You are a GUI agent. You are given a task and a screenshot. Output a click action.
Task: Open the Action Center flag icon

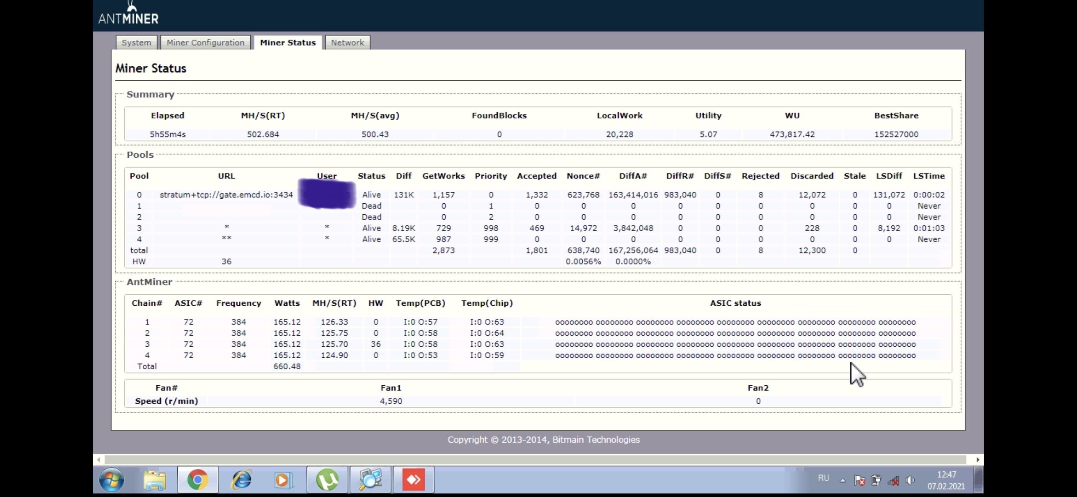click(x=859, y=481)
